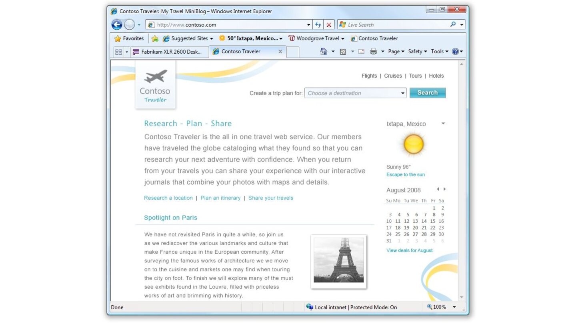Viewport: 576px width, 324px height.
Task: Open Woodgrove Travel favorites dropdown
Action: [x=316, y=38]
